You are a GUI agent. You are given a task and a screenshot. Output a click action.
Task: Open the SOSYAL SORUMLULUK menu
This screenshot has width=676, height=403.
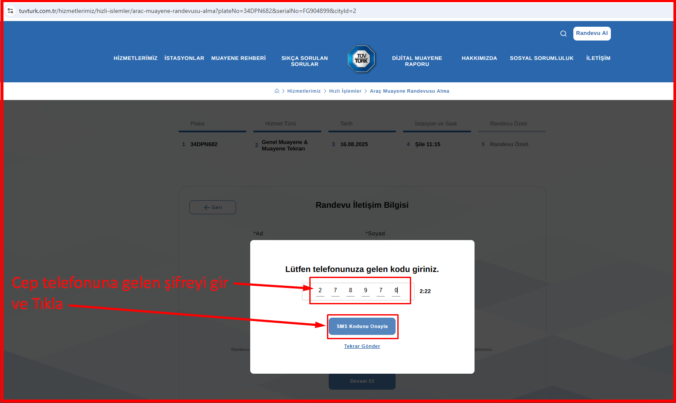[542, 58]
